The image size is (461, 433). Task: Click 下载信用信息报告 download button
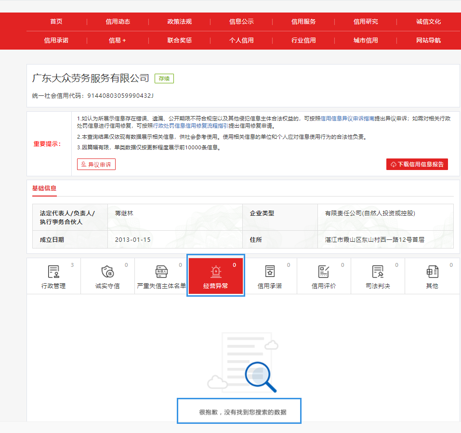[416, 164]
